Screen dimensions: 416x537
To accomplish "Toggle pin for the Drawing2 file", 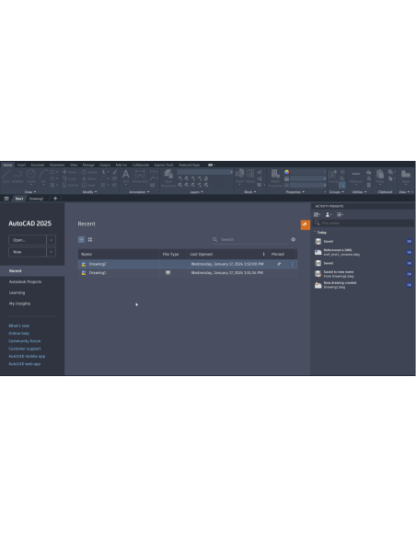I will 279,264.
